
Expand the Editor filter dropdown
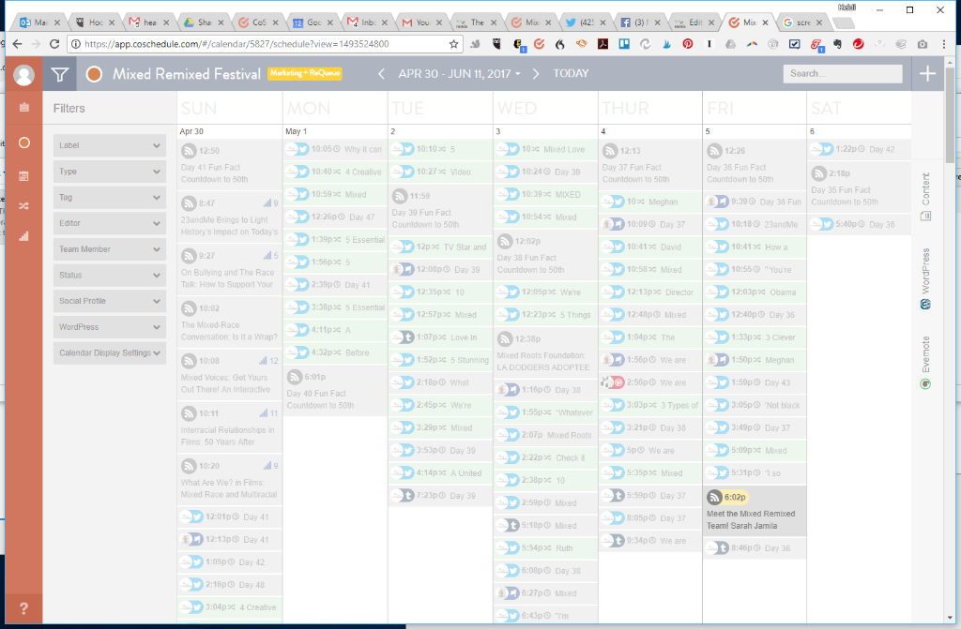(109, 223)
